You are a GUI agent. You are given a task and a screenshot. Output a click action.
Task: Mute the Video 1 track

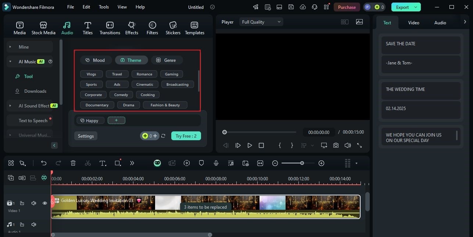(34, 203)
